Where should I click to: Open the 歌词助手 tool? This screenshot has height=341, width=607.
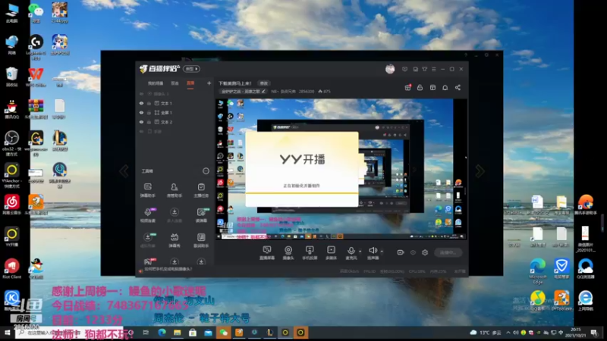tap(201, 240)
